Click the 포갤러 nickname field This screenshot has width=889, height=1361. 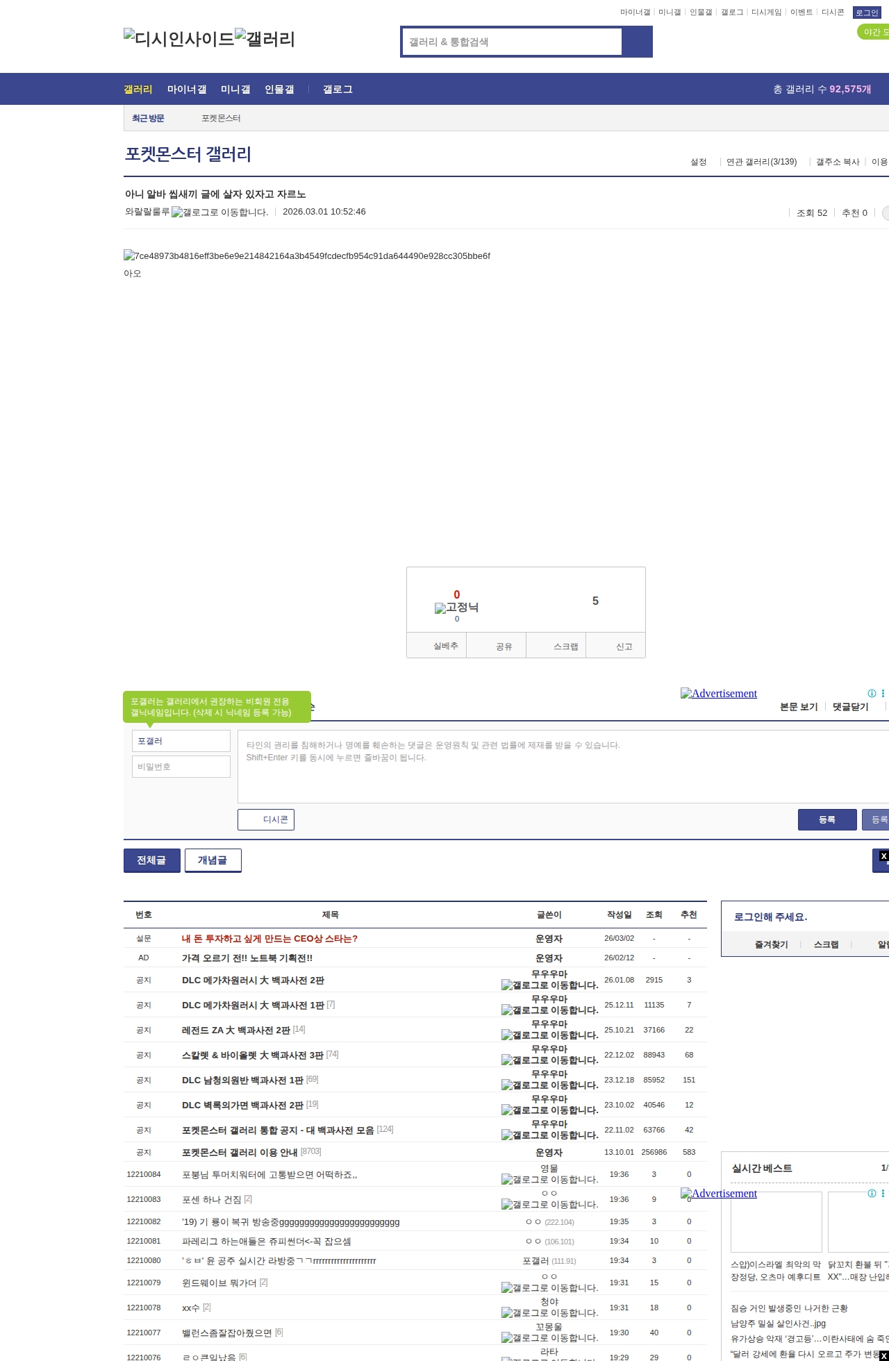(181, 741)
